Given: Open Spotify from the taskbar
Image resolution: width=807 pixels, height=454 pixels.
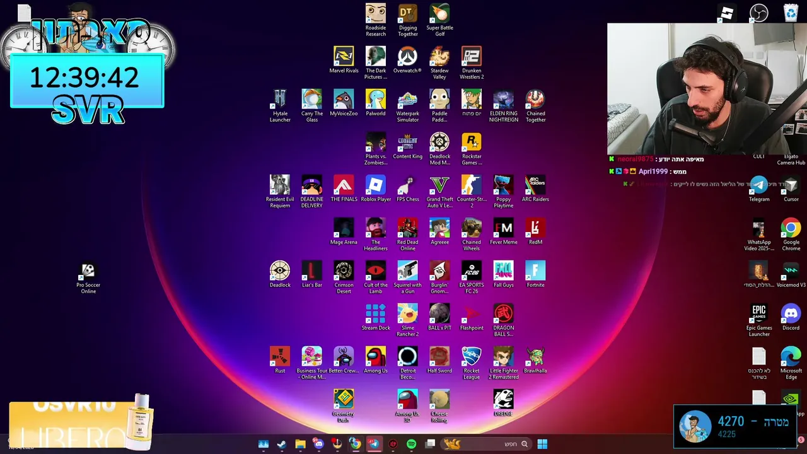Looking at the screenshot, I should tap(412, 444).
